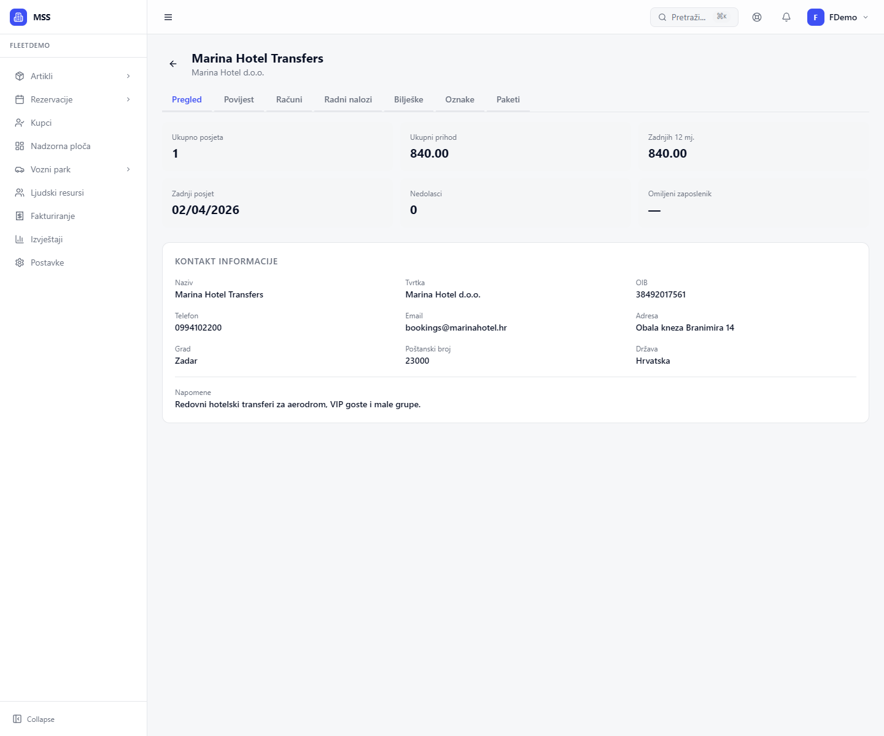The height and width of the screenshot is (736, 884).
Task: Open Postavke settings
Action: [47, 263]
